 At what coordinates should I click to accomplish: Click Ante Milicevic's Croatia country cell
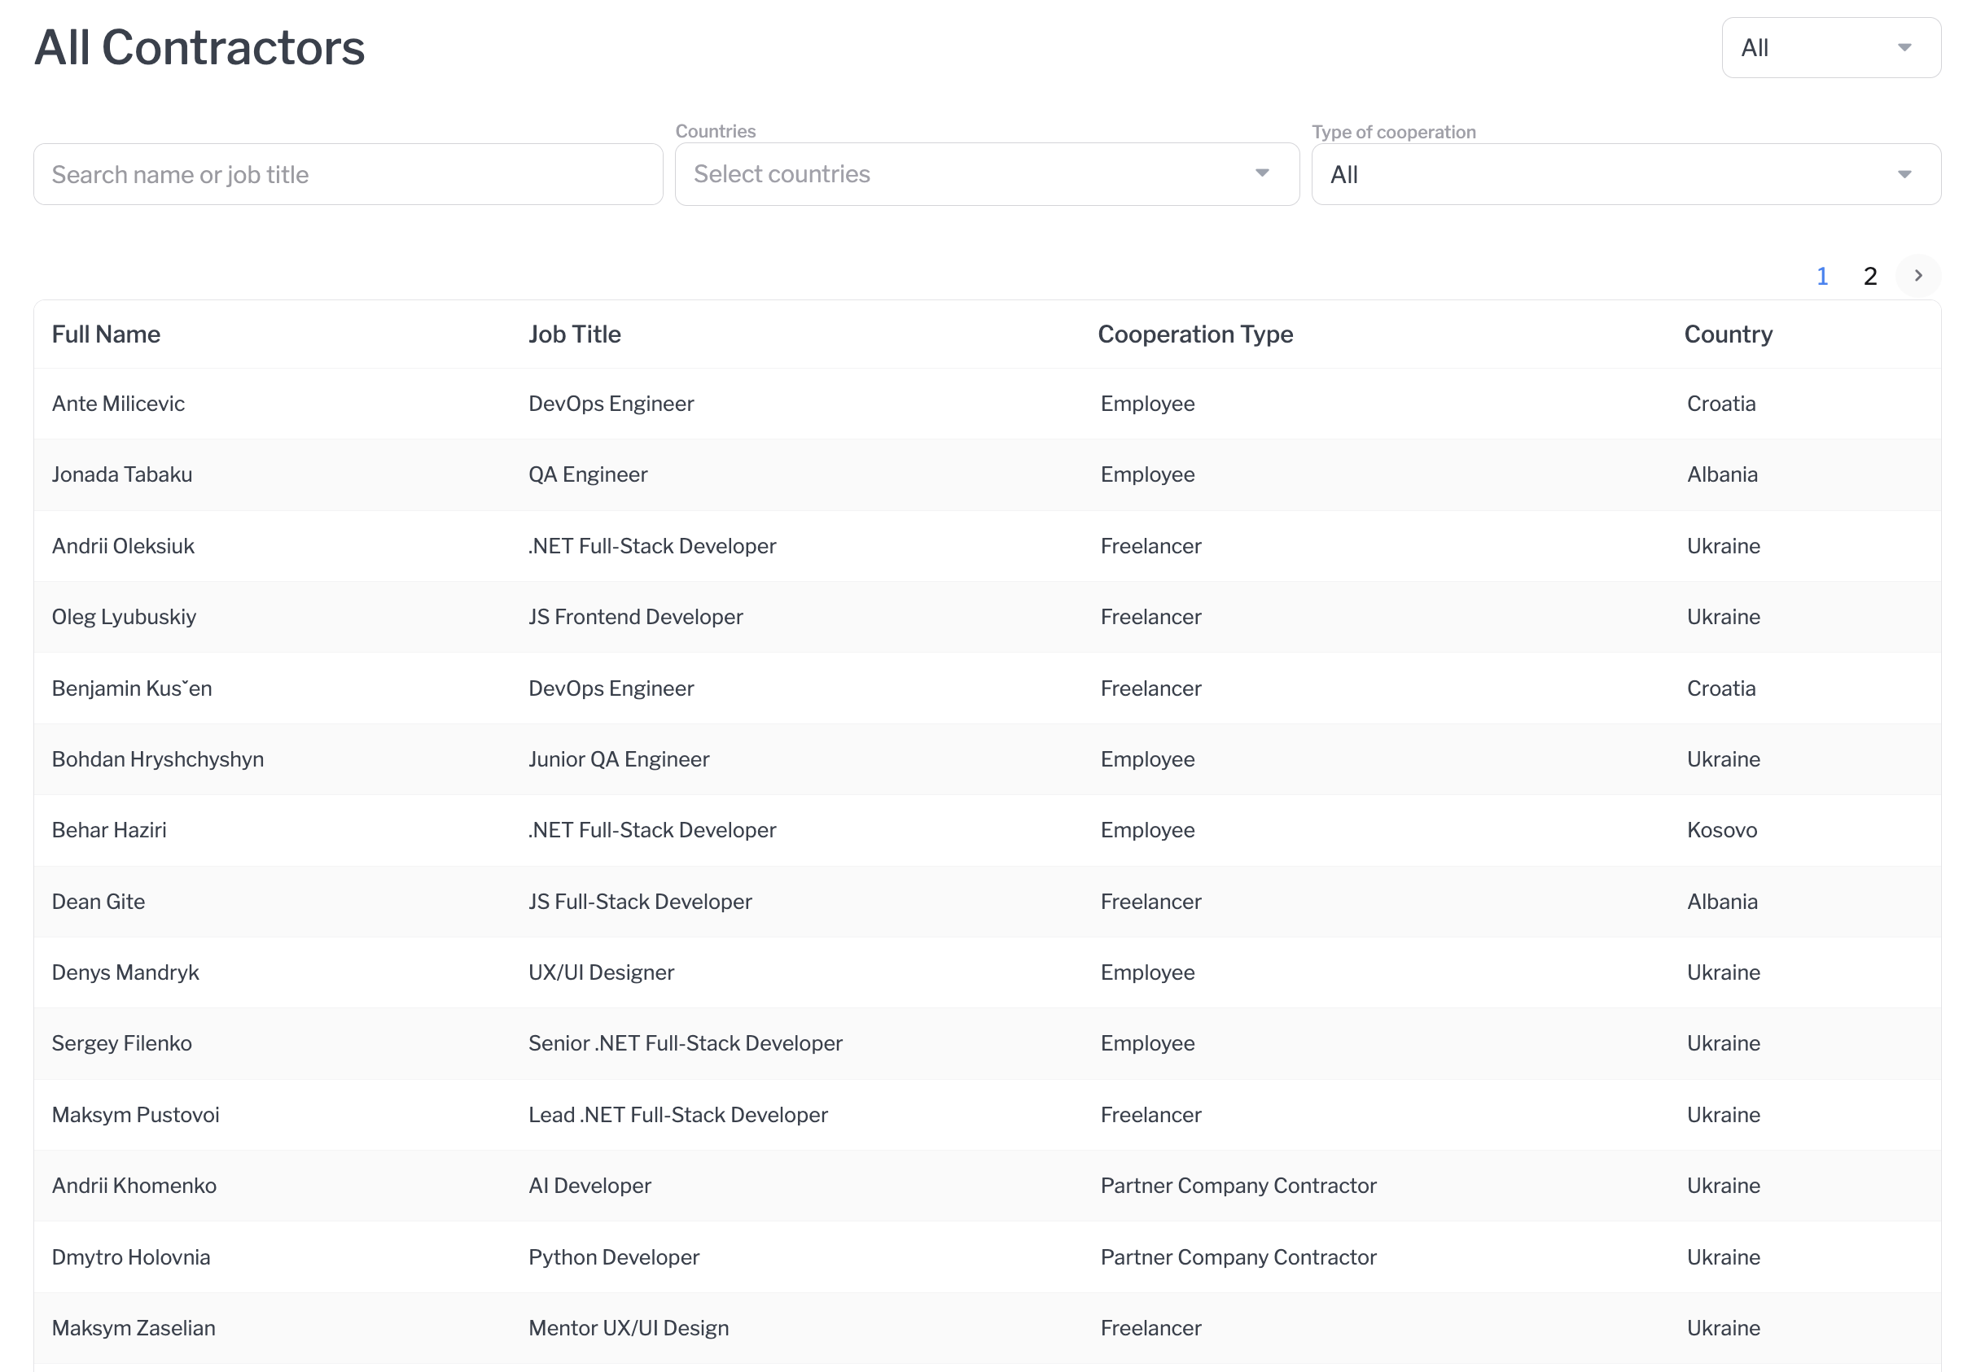tap(1721, 404)
